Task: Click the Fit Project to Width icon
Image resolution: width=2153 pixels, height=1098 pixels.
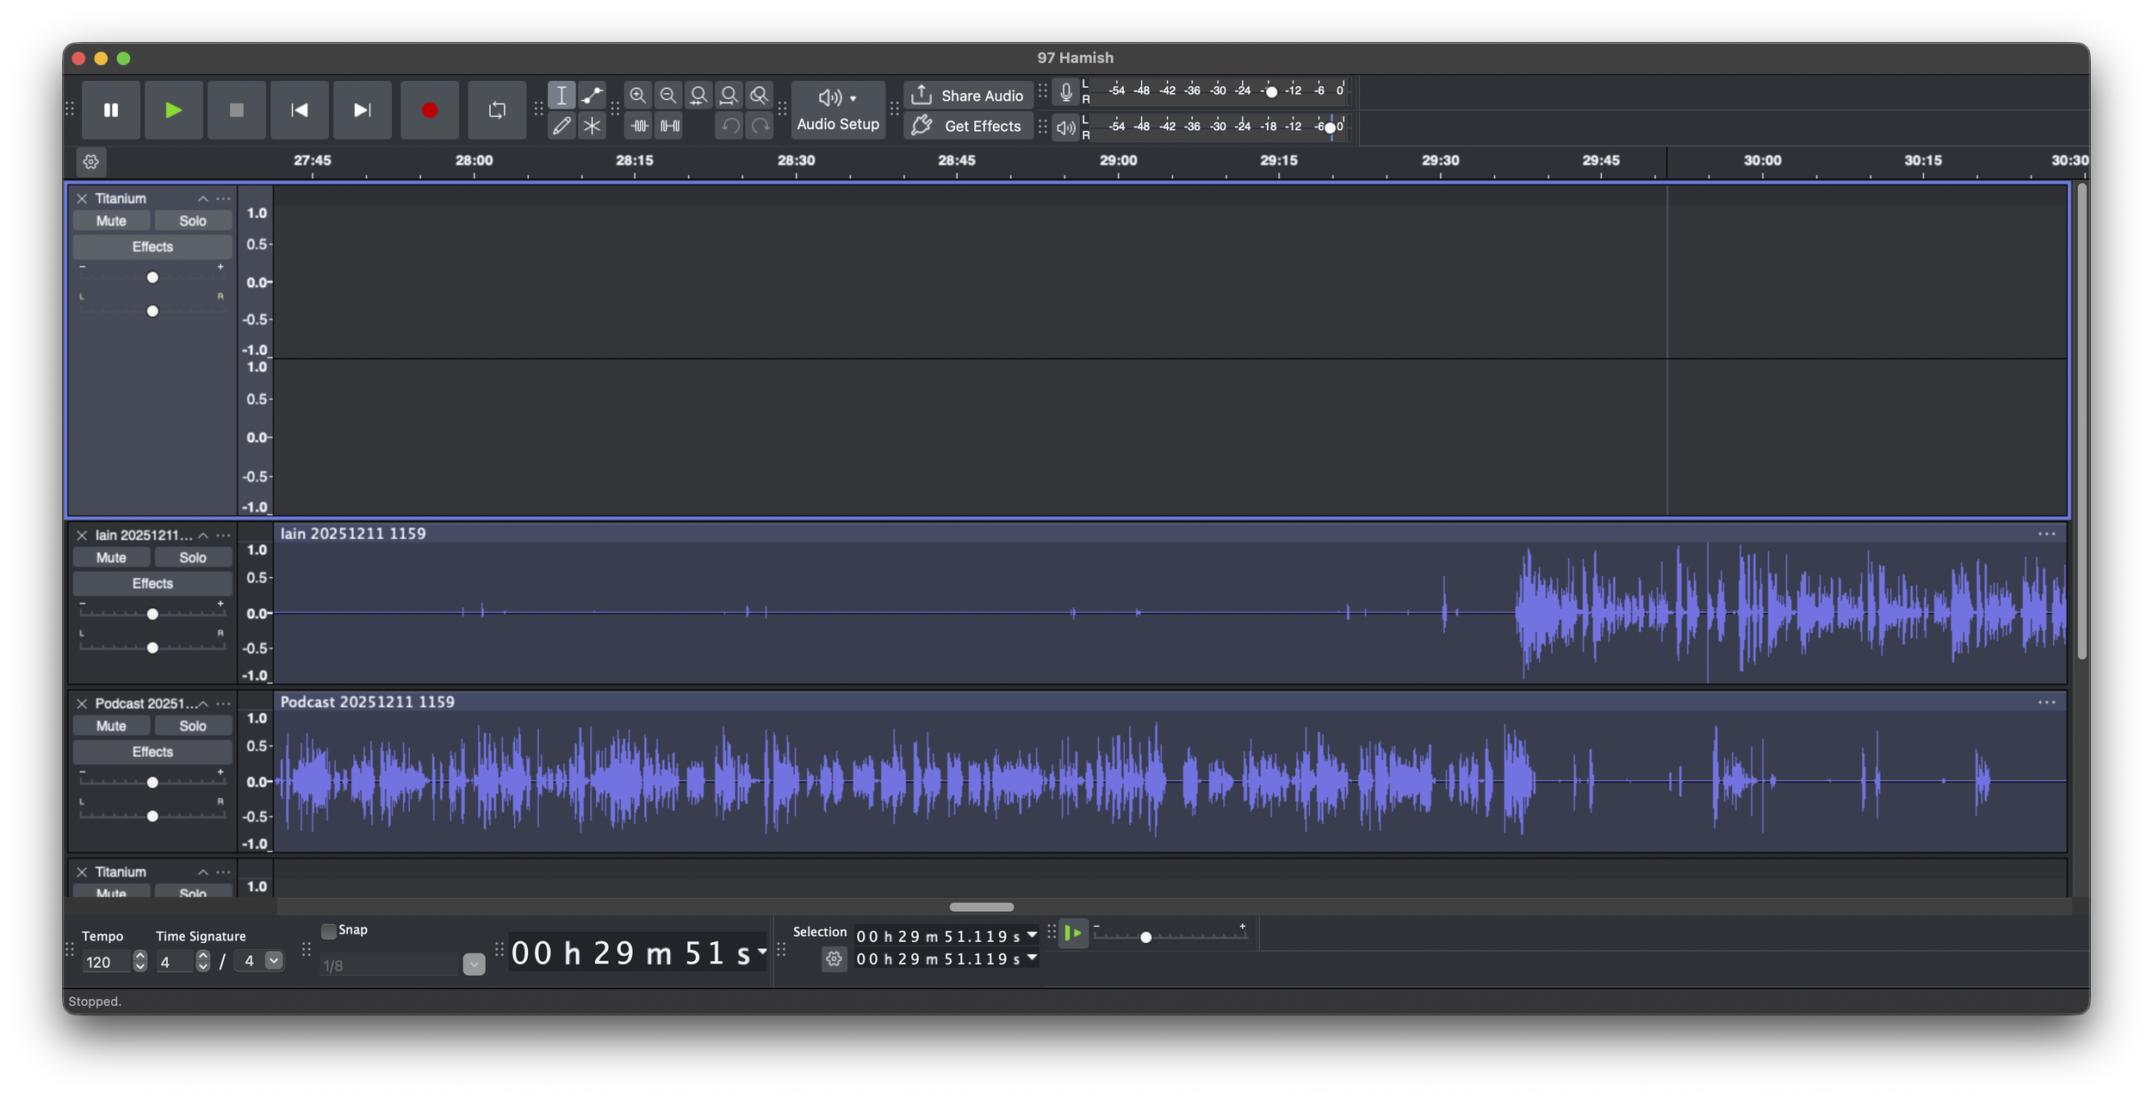Action: point(729,95)
